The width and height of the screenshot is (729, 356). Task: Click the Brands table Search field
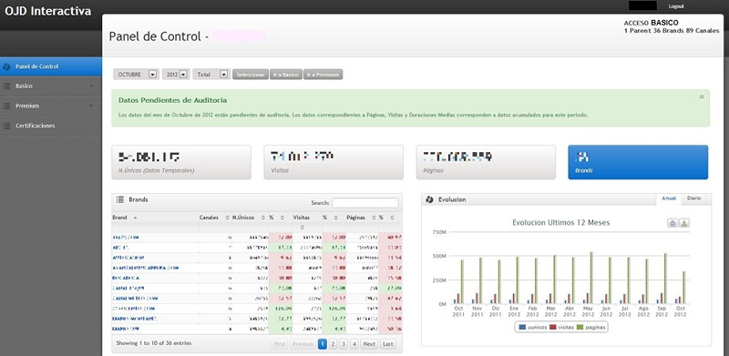365,203
